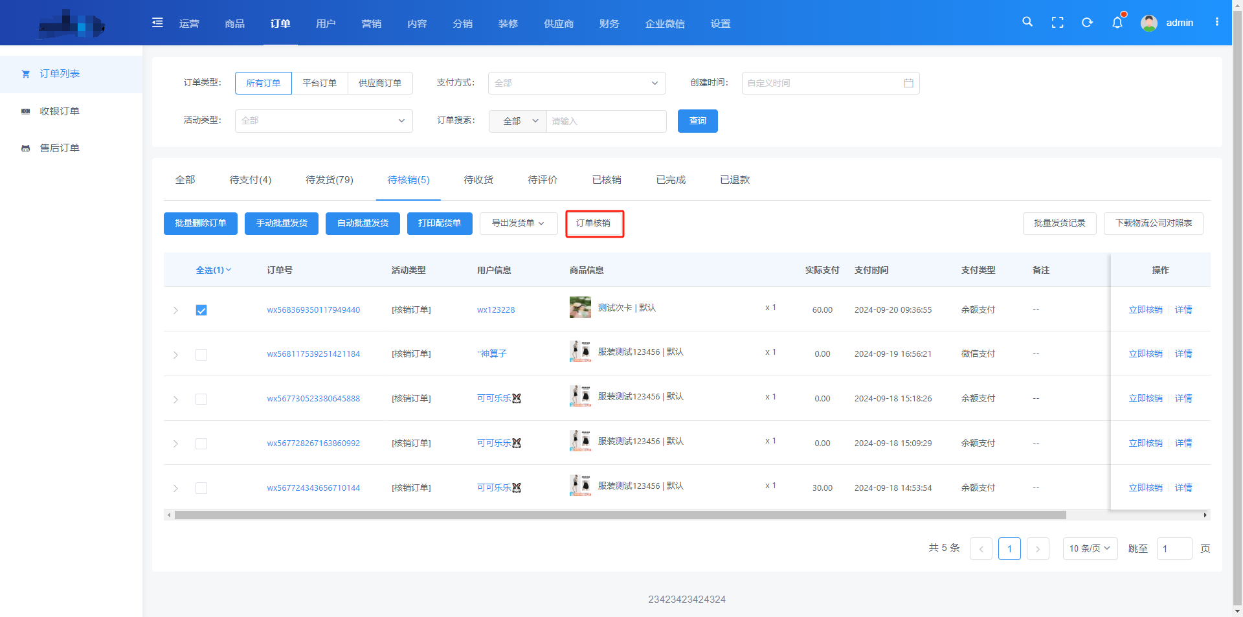Click the 创建时间 date range input

831,83
